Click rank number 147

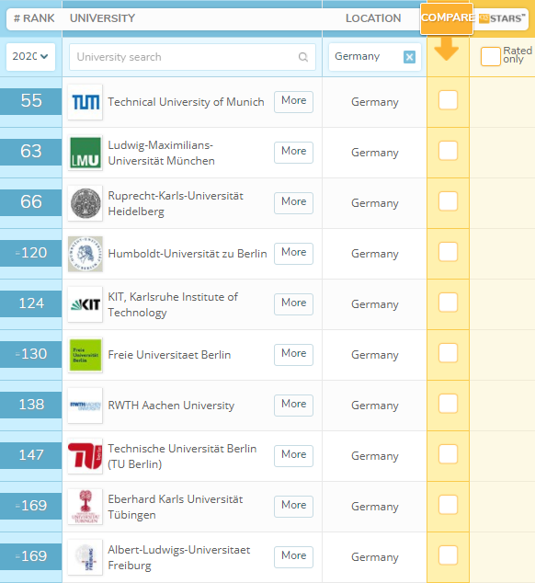tap(31, 455)
